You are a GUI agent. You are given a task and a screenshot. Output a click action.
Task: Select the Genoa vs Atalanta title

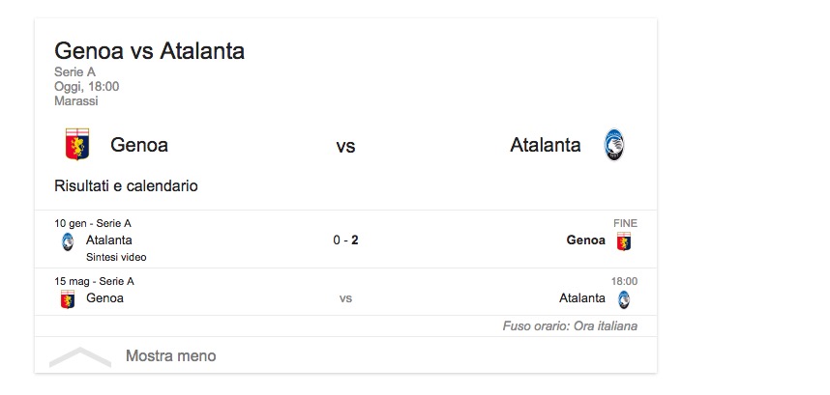(x=149, y=51)
